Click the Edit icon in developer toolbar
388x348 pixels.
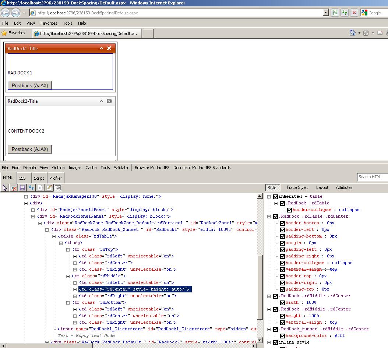[49, 188]
